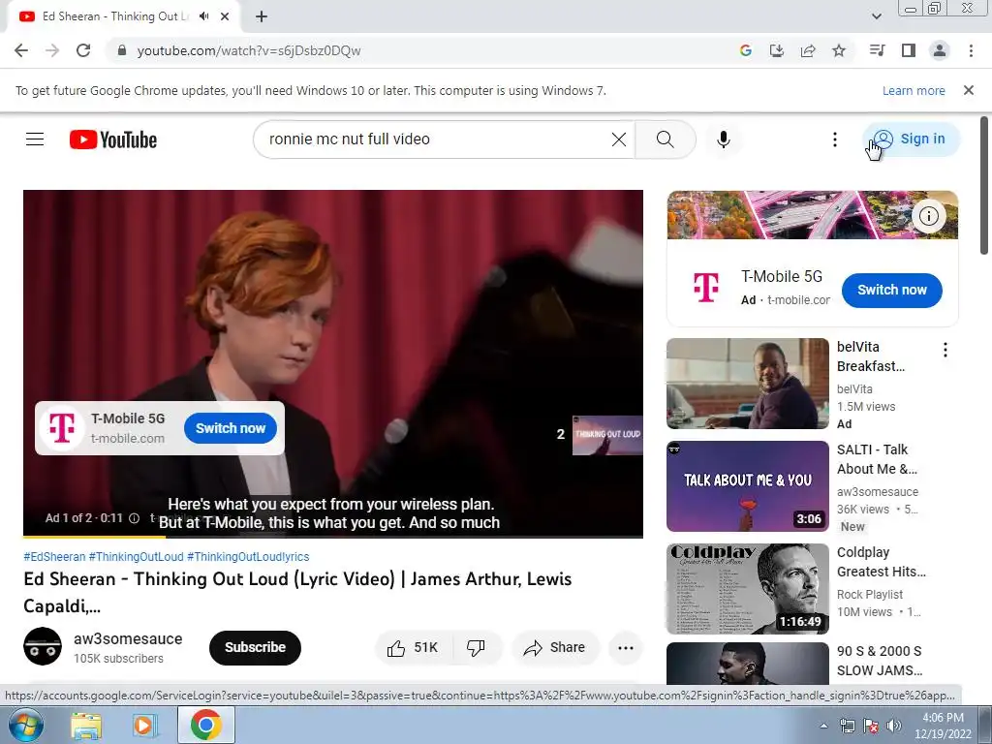Open ad info icon on sidebar banner
The image size is (992, 744).
[x=928, y=216]
